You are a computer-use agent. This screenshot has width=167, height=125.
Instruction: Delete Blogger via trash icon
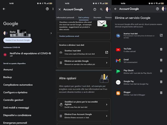pyautogui.click(x=161, y=93)
